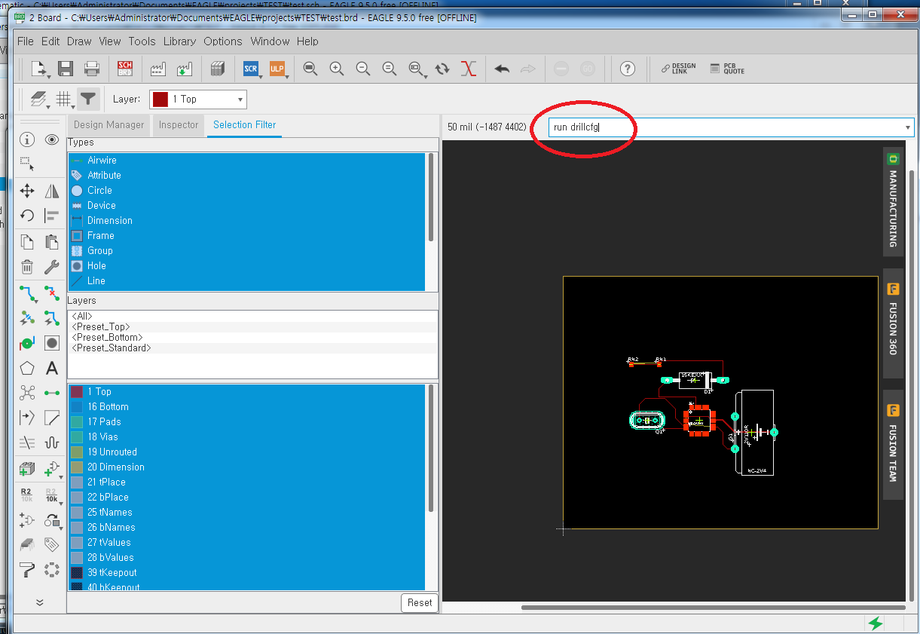Screen dimensions: 920x634
Task: Click the PCB Quote button
Action: click(727, 69)
